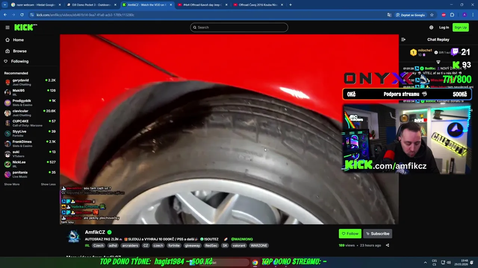Viewport: 478px width, 268px height.
Task: Close the AmfikCZ Kick tab
Action: (x=171, y=5)
